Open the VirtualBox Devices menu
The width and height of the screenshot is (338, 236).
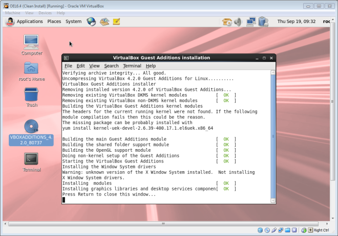pos(45,13)
